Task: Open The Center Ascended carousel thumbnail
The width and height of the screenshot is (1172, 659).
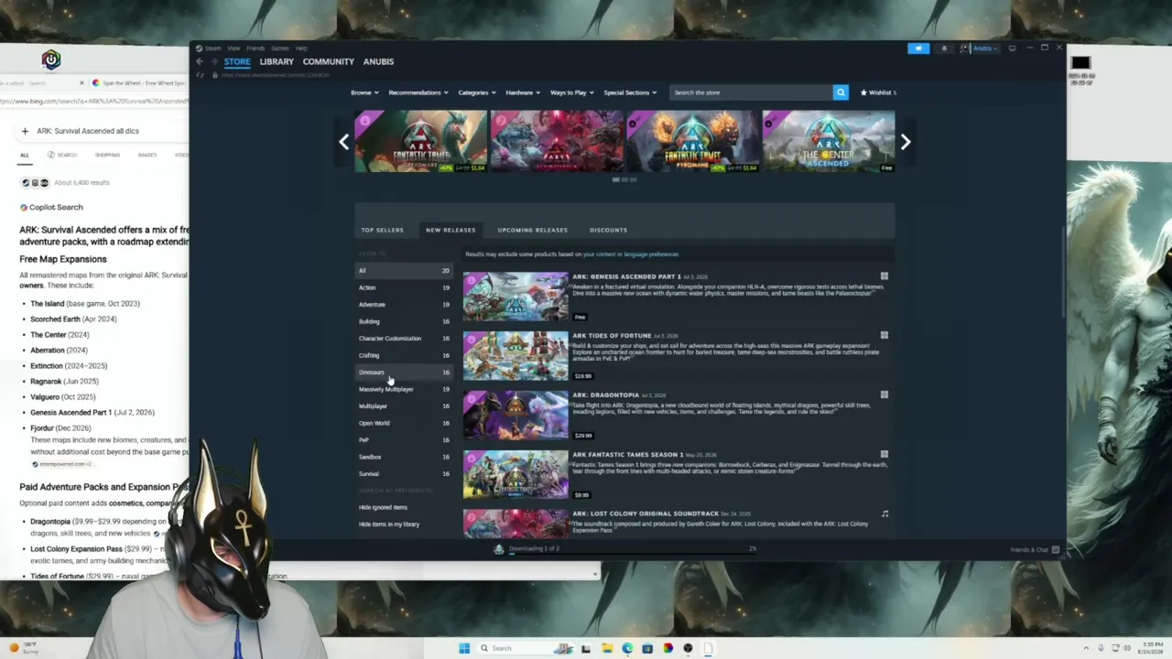Action: (x=829, y=141)
